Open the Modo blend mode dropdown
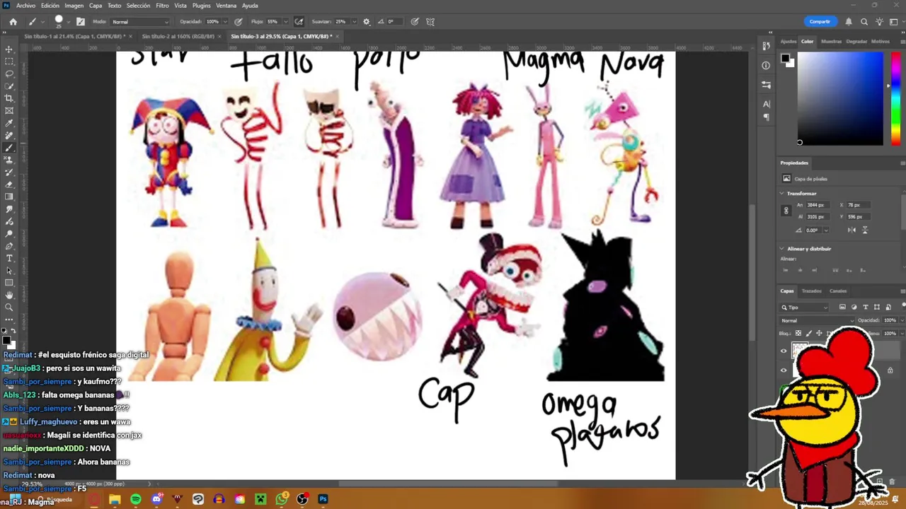906x509 pixels. (140, 22)
